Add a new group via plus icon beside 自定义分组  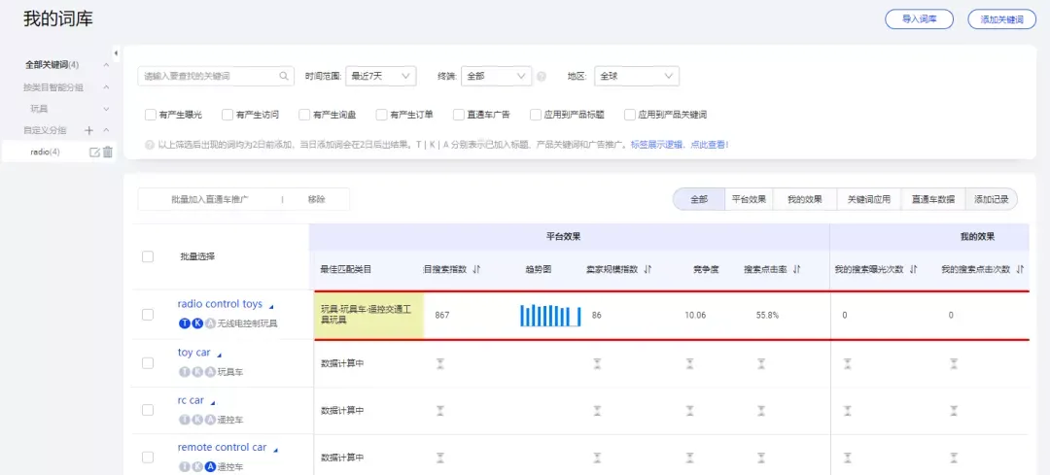[89, 130]
